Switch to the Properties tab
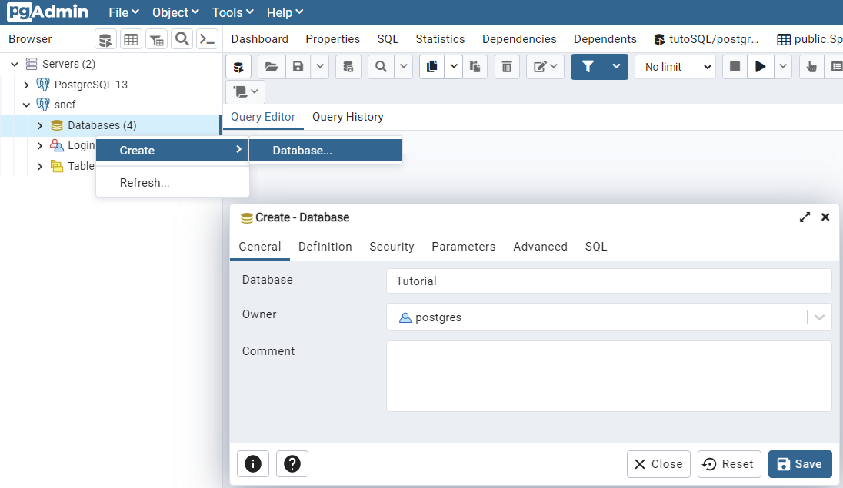 tap(333, 39)
